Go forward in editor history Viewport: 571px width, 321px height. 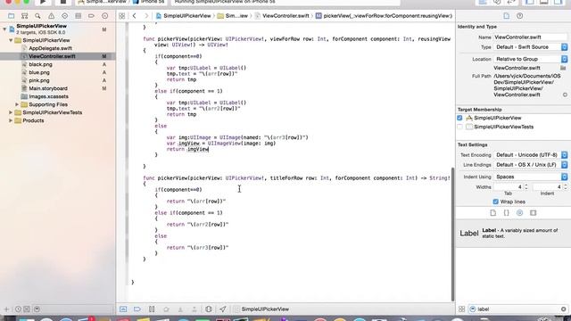click(x=146, y=16)
